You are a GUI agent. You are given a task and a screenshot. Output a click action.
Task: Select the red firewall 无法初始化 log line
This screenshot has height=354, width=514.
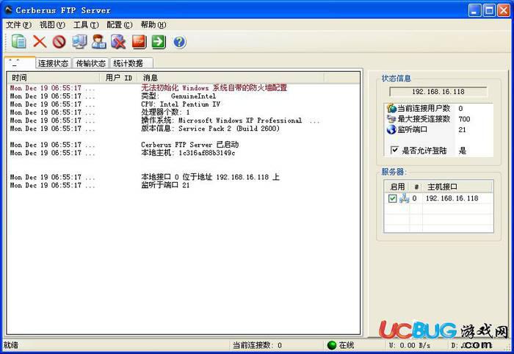pyautogui.click(x=214, y=88)
